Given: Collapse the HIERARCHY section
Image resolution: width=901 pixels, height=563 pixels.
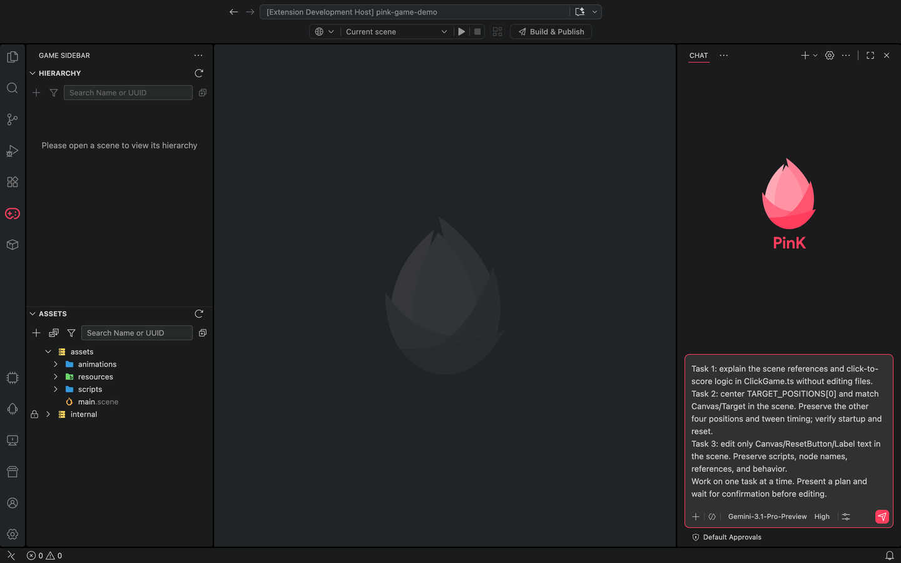Looking at the screenshot, I should click(x=33, y=73).
